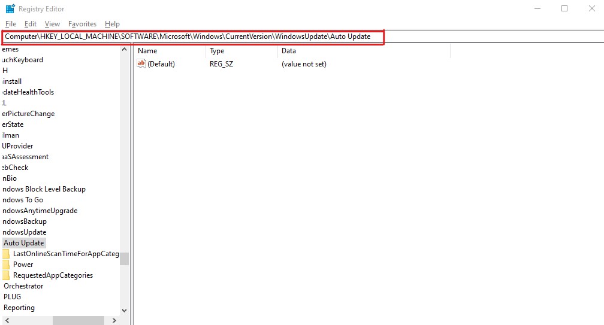Select the erPictureChange key

tap(29, 114)
